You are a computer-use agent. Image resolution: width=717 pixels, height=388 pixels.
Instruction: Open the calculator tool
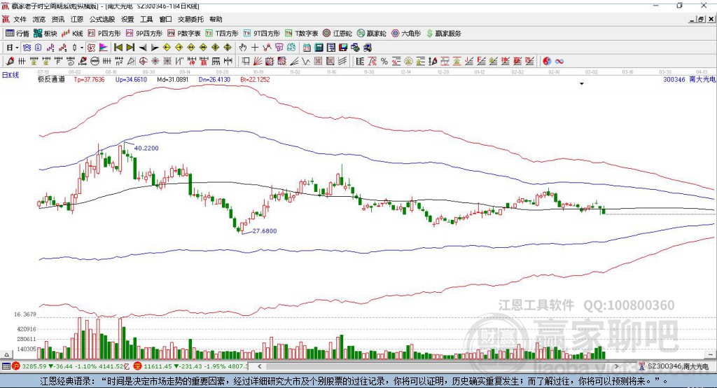point(319,48)
